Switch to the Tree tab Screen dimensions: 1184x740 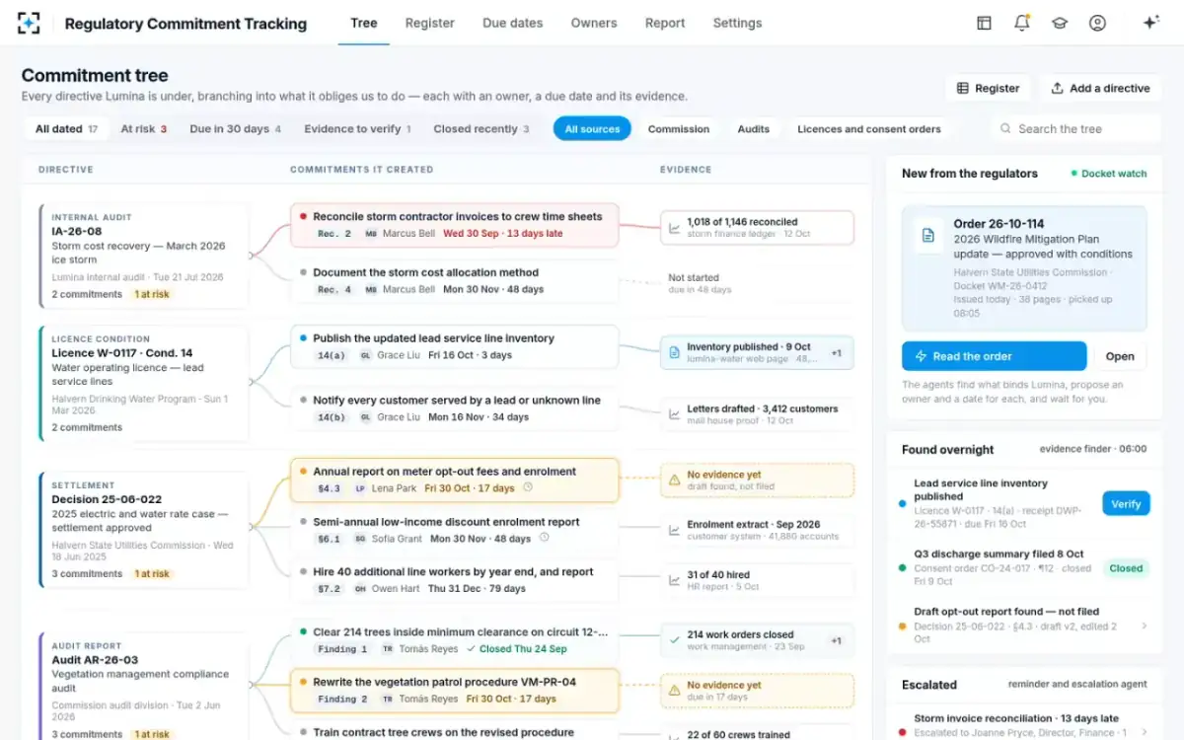(x=364, y=23)
